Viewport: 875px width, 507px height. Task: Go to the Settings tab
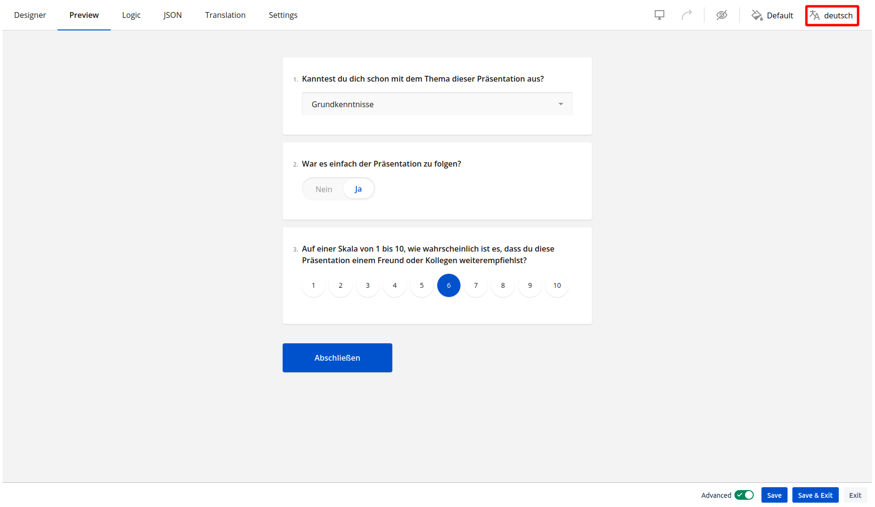(x=283, y=15)
